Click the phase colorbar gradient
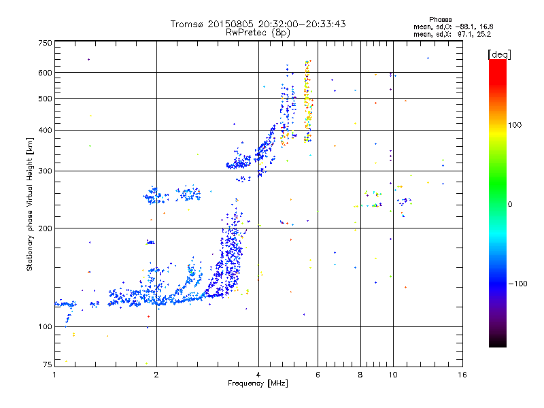The image size is (544, 408). [x=498, y=203]
